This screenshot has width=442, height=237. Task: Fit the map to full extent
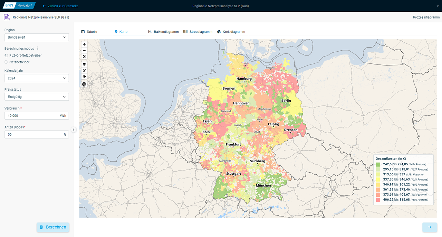(84, 56)
